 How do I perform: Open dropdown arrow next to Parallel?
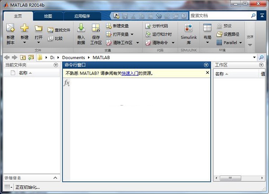pyautogui.click(x=240, y=42)
